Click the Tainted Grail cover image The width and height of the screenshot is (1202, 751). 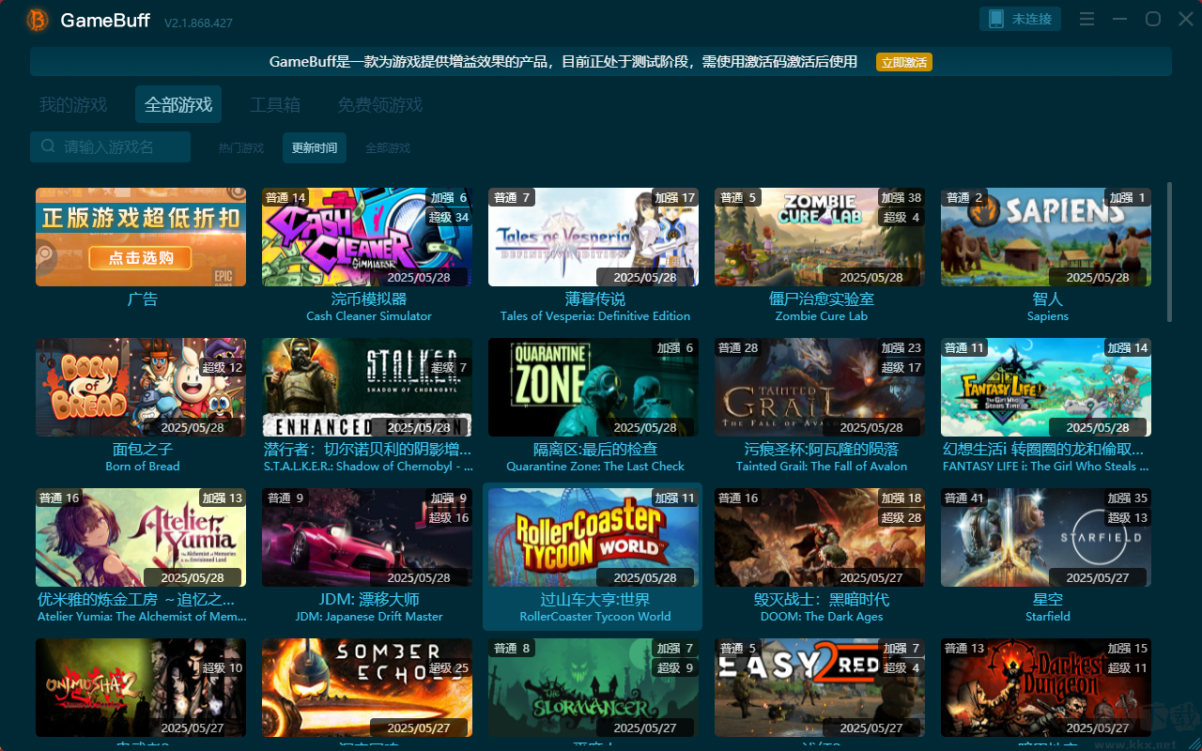click(820, 387)
